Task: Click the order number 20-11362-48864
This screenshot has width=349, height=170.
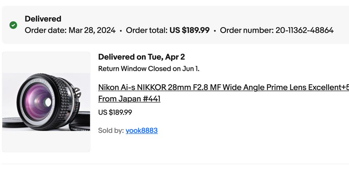Action: 304,30
